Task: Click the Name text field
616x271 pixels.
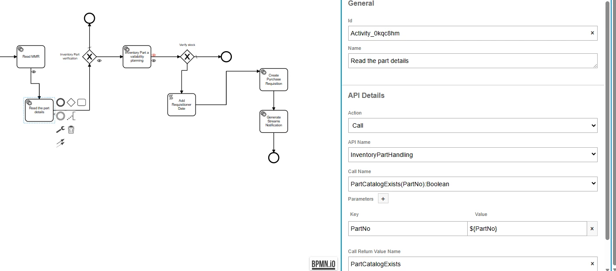Action: click(x=472, y=61)
